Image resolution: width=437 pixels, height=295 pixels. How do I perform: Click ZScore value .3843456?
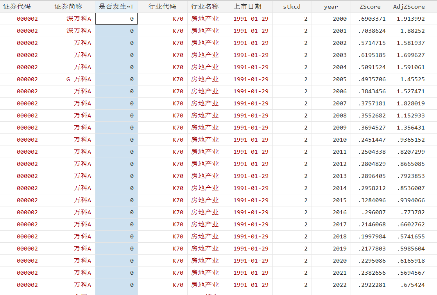372,91
